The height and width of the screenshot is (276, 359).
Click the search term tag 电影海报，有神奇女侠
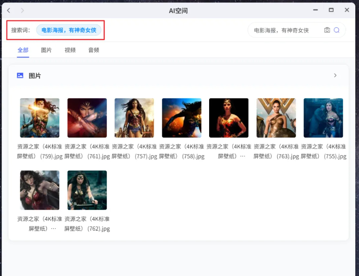(68, 30)
